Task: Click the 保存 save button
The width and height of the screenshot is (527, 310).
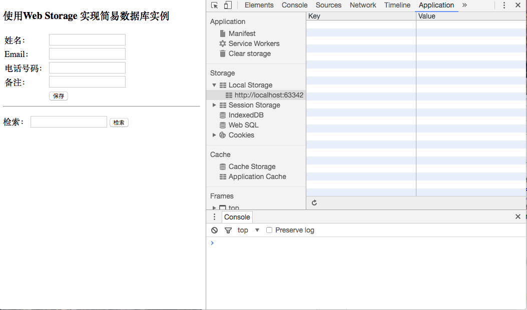Action: 59,96
